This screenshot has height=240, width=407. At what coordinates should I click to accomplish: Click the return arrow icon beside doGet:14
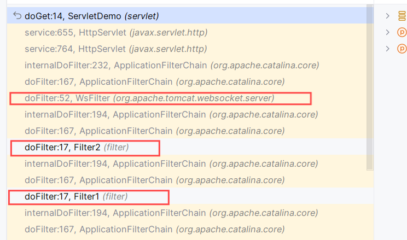(x=17, y=16)
